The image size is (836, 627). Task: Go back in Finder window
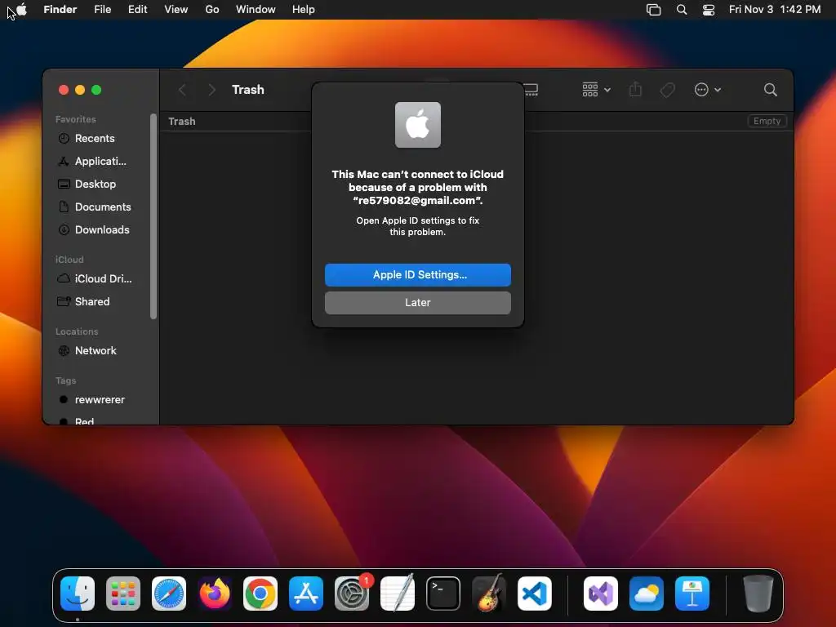pyautogui.click(x=182, y=90)
